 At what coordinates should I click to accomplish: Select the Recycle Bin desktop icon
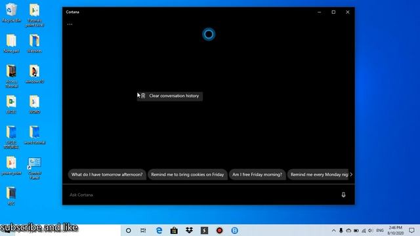[11, 12]
